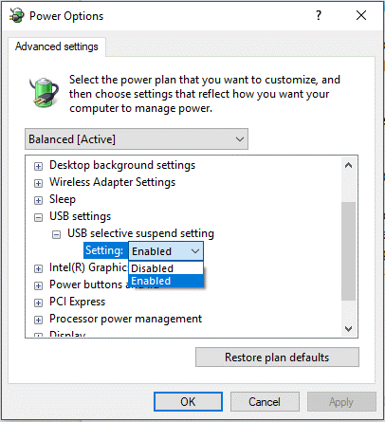385x422 pixels.
Task: Expand Power buttons node
Action: click(x=38, y=285)
